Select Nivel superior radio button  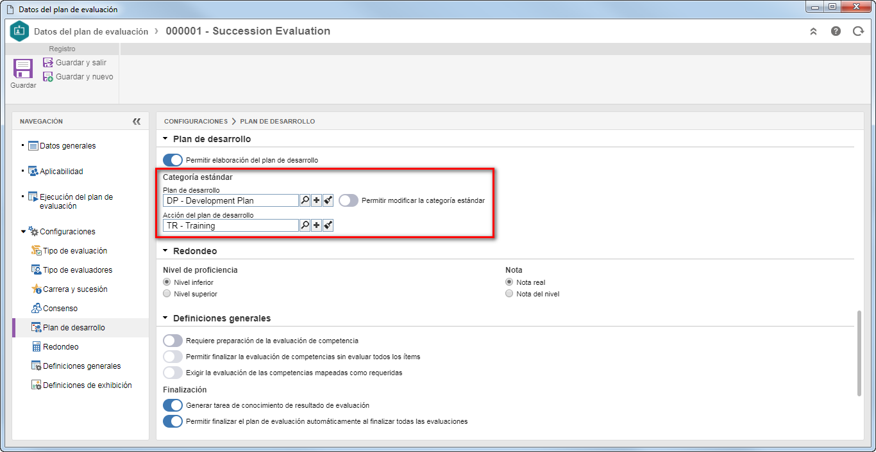[167, 294]
